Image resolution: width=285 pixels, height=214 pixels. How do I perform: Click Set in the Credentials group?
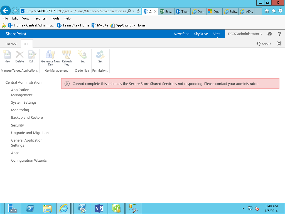coord(82,55)
